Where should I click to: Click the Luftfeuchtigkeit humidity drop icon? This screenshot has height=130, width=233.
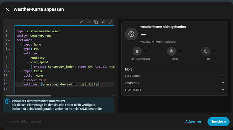(137, 51)
